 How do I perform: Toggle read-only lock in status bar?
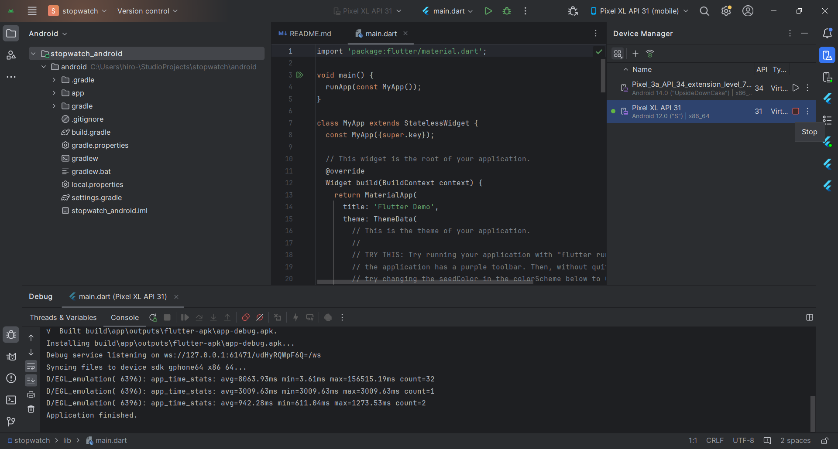pos(824,441)
